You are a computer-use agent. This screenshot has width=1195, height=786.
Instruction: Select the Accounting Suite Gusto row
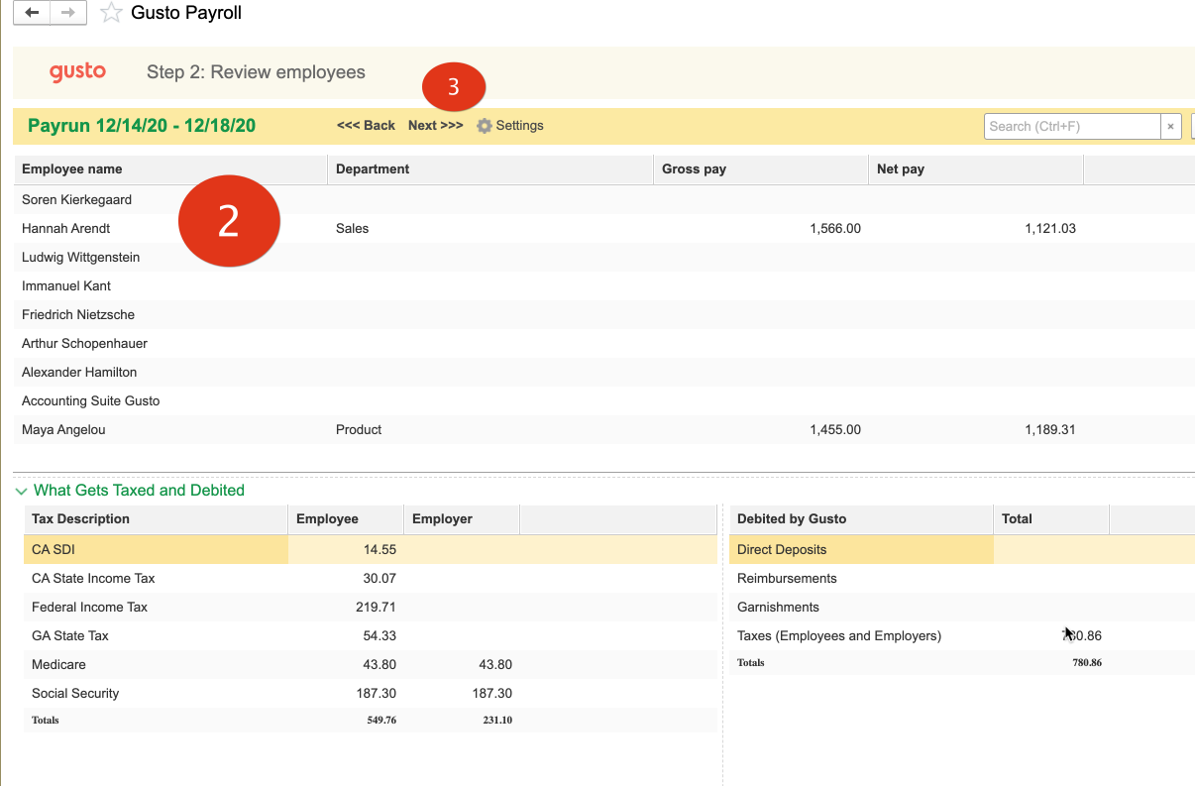(x=604, y=400)
